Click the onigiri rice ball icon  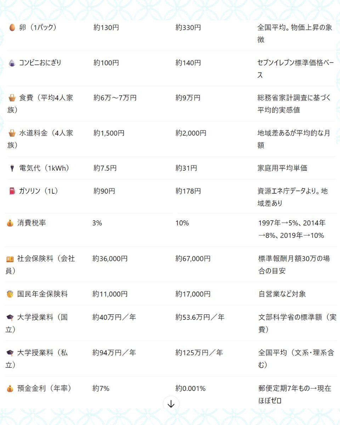pos(12,63)
